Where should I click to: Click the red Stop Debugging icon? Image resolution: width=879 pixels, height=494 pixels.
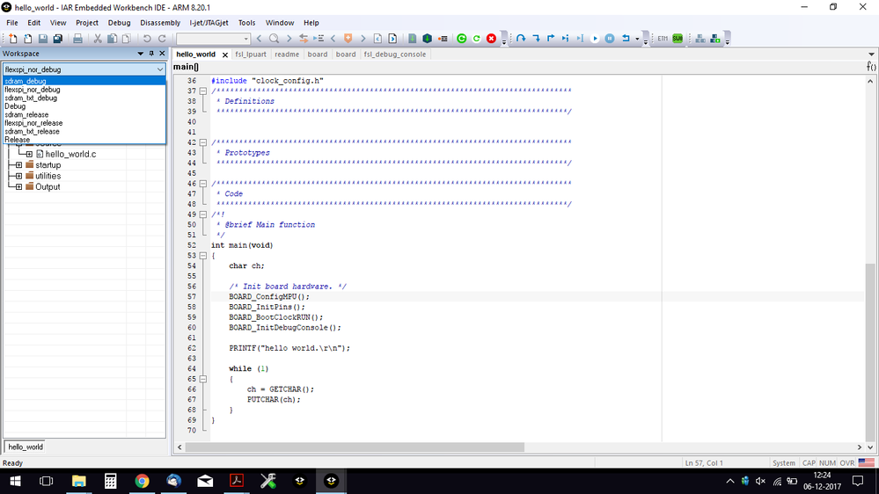click(491, 39)
